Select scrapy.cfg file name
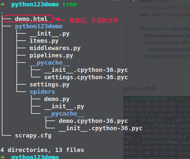The image size is (190, 159). tap(33, 136)
